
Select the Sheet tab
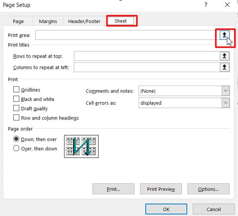(121, 21)
